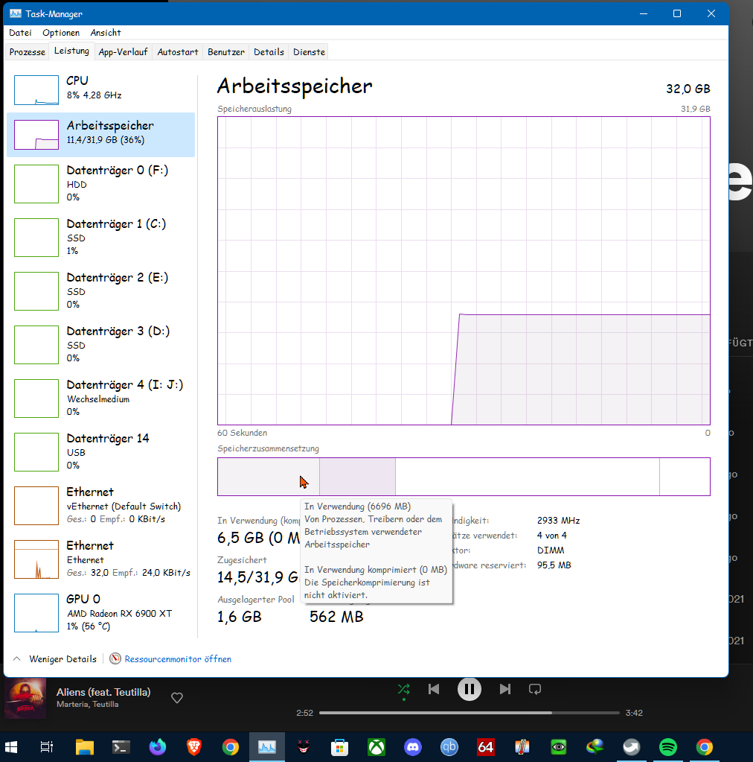Click the 562 MB value
This screenshot has height=762, width=753.
336,617
